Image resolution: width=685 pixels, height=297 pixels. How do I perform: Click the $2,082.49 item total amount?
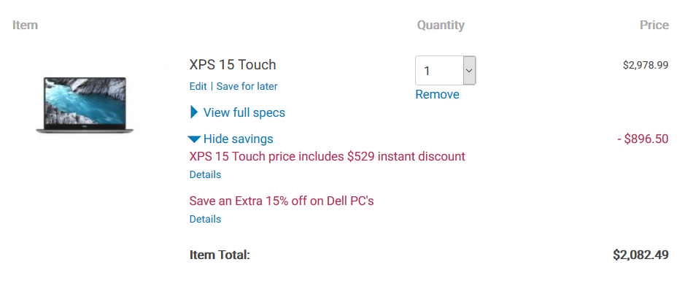pyautogui.click(x=641, y=255)
